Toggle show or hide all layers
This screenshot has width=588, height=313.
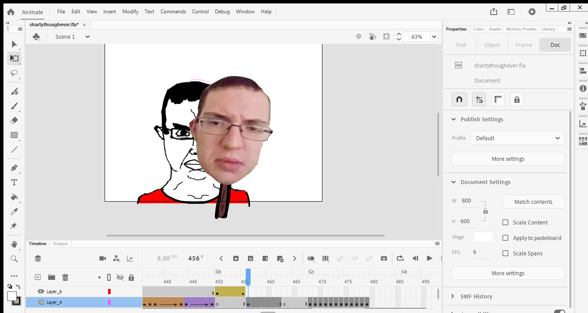pos(120,277)
